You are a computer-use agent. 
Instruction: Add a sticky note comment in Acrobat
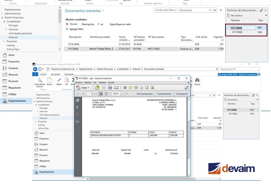point(130,88)
